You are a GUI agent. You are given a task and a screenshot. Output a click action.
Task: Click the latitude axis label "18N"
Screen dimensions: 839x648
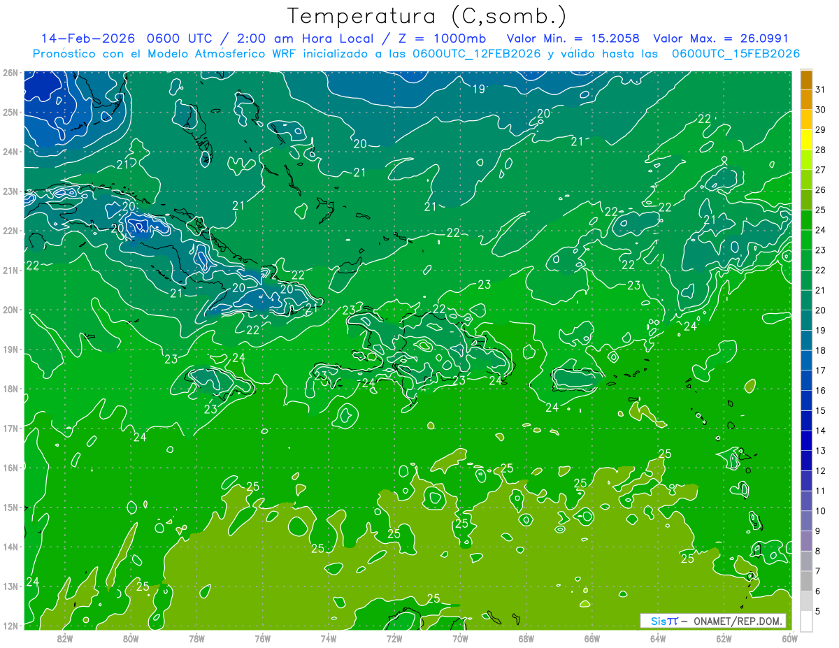pos(10,389)
